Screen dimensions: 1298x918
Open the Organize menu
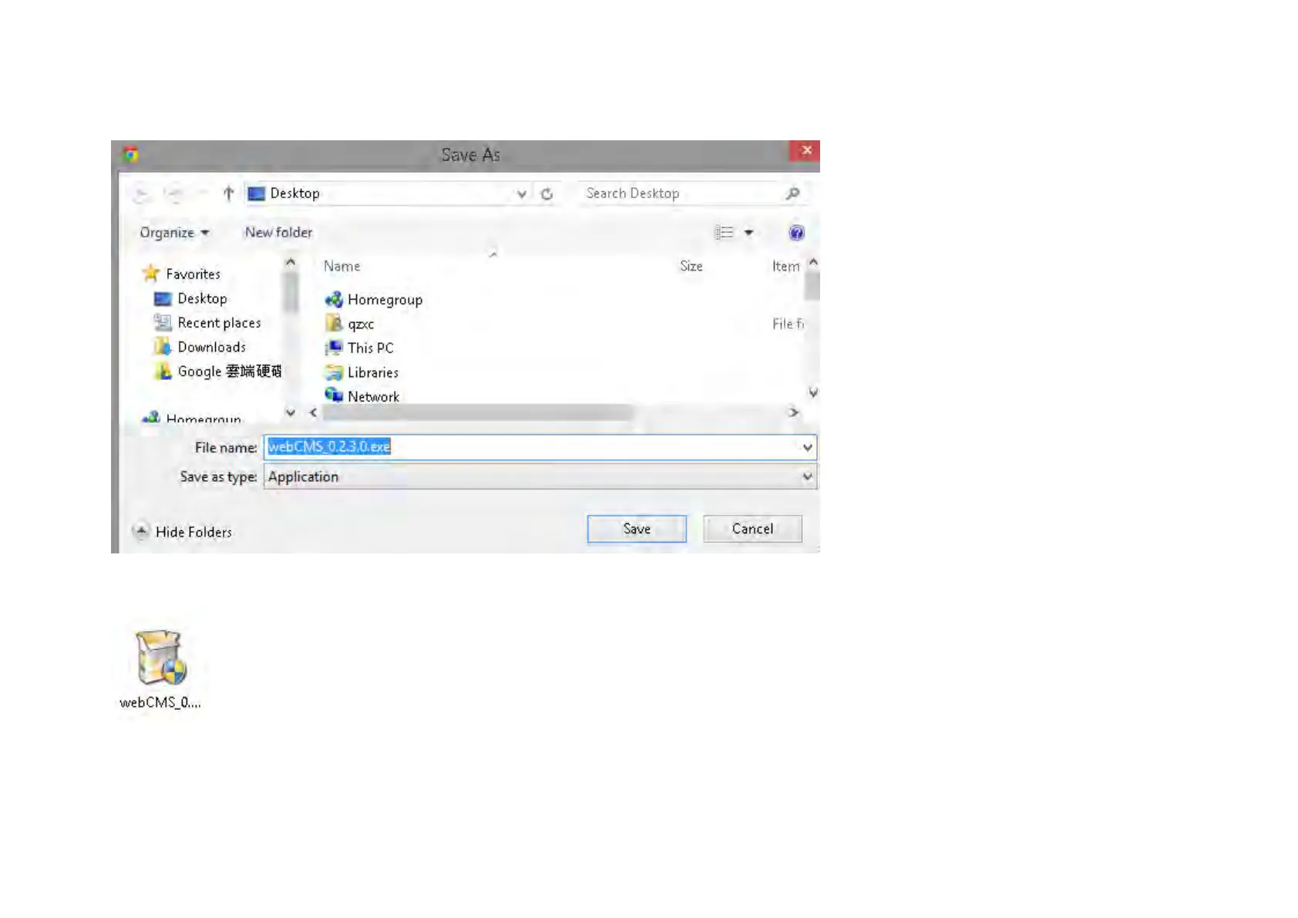coord(174,233)
